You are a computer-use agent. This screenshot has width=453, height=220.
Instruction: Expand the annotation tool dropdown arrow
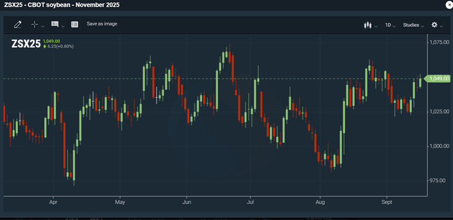(63, 26)
